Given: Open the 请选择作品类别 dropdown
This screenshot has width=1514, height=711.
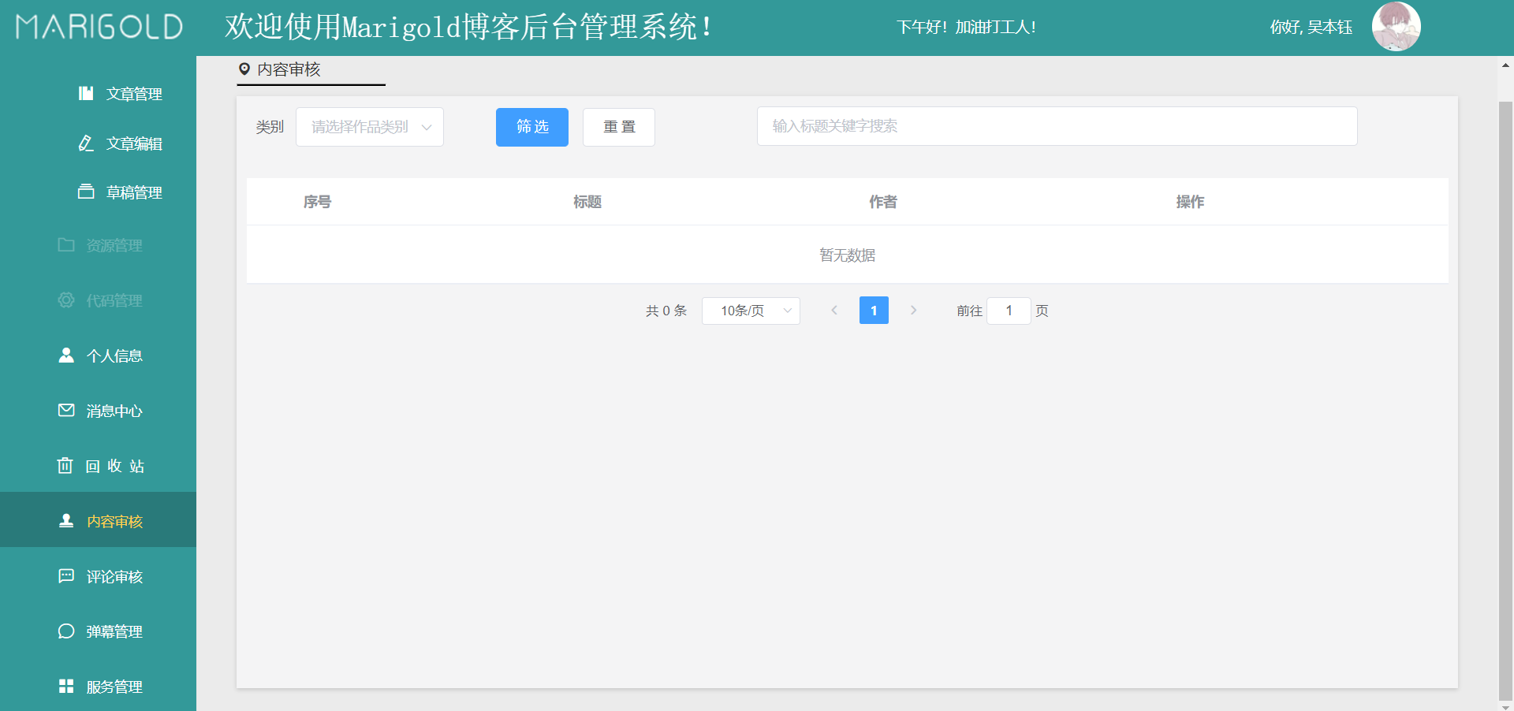Looking at the screenshot, I should pyautogui.click(x=369, y=127).
